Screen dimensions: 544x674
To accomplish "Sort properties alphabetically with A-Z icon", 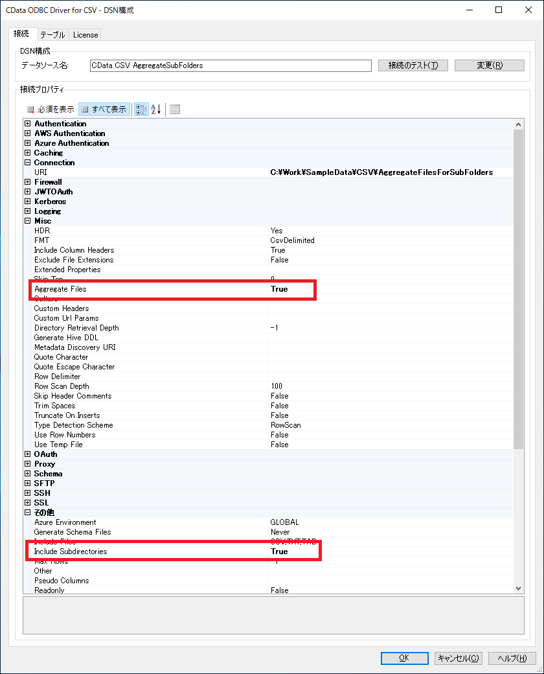I will (156, 109).
